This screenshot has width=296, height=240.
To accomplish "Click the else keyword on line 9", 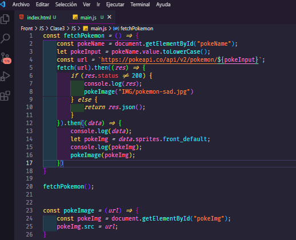I will pos(85,99).
